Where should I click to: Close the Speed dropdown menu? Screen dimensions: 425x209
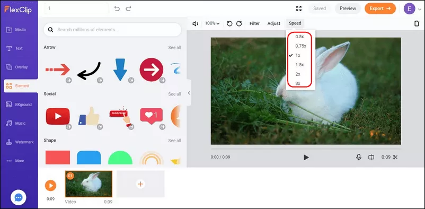click(295, 23)
